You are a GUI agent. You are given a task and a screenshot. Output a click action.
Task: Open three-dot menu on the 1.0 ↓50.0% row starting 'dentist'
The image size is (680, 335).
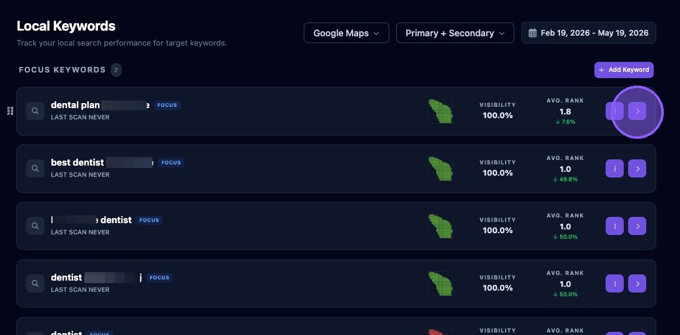pyautogui.click(x=614, y=283)
